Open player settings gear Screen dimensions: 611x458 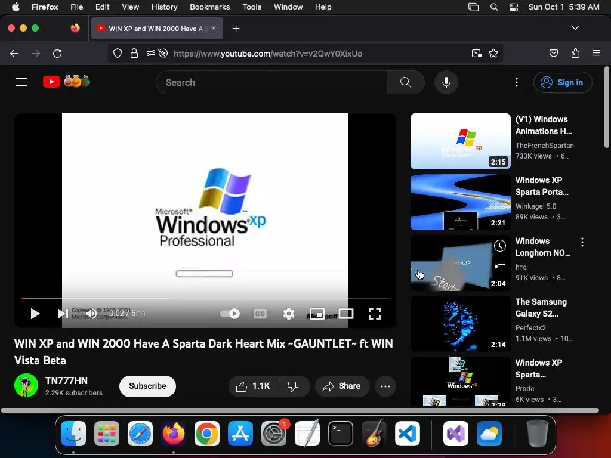[x=288, y=314]
